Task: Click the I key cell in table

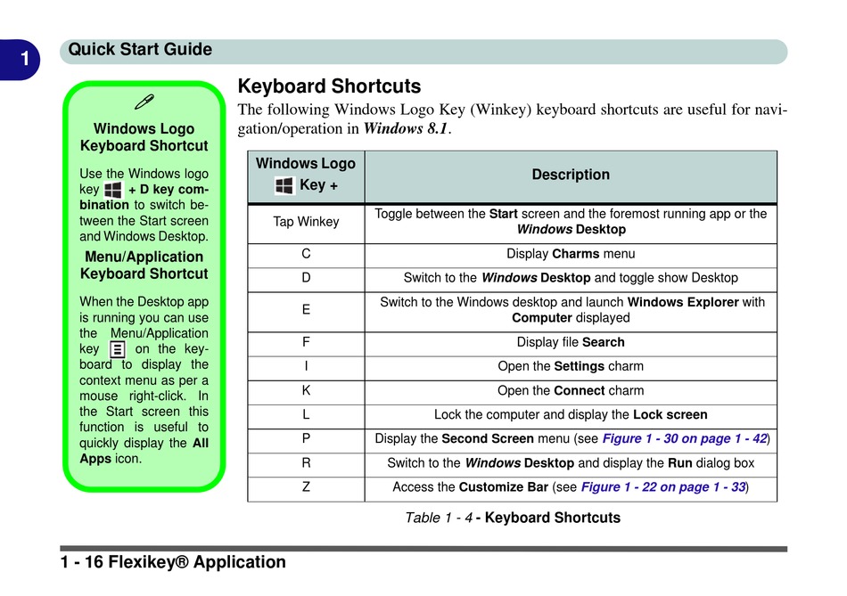Action: coord(306,366)
